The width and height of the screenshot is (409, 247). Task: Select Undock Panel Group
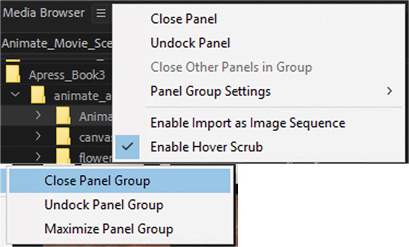point(104,205)
